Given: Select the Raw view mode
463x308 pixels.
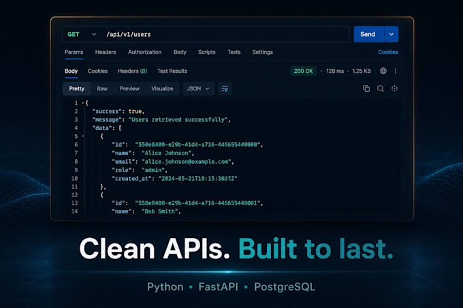Looking at the screenshot, I should click(102, 88).
